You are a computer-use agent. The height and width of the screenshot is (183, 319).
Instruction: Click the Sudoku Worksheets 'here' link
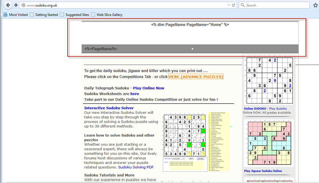(135, 94)
